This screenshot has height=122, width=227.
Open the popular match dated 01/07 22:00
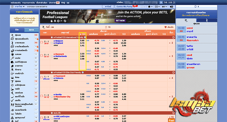point(196,47)
